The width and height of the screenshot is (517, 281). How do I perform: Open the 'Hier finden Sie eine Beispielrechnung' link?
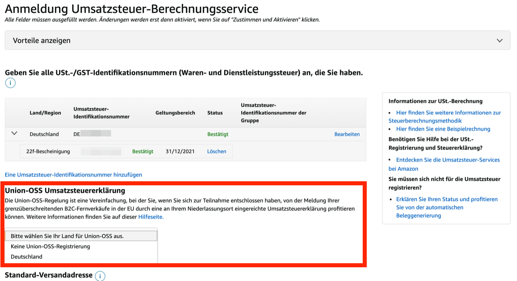point(443,129)
